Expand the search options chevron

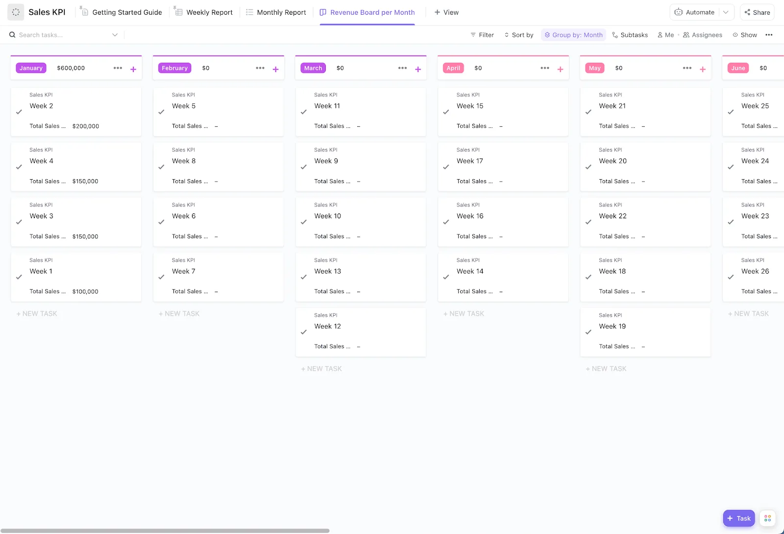(x=115, y=35)
